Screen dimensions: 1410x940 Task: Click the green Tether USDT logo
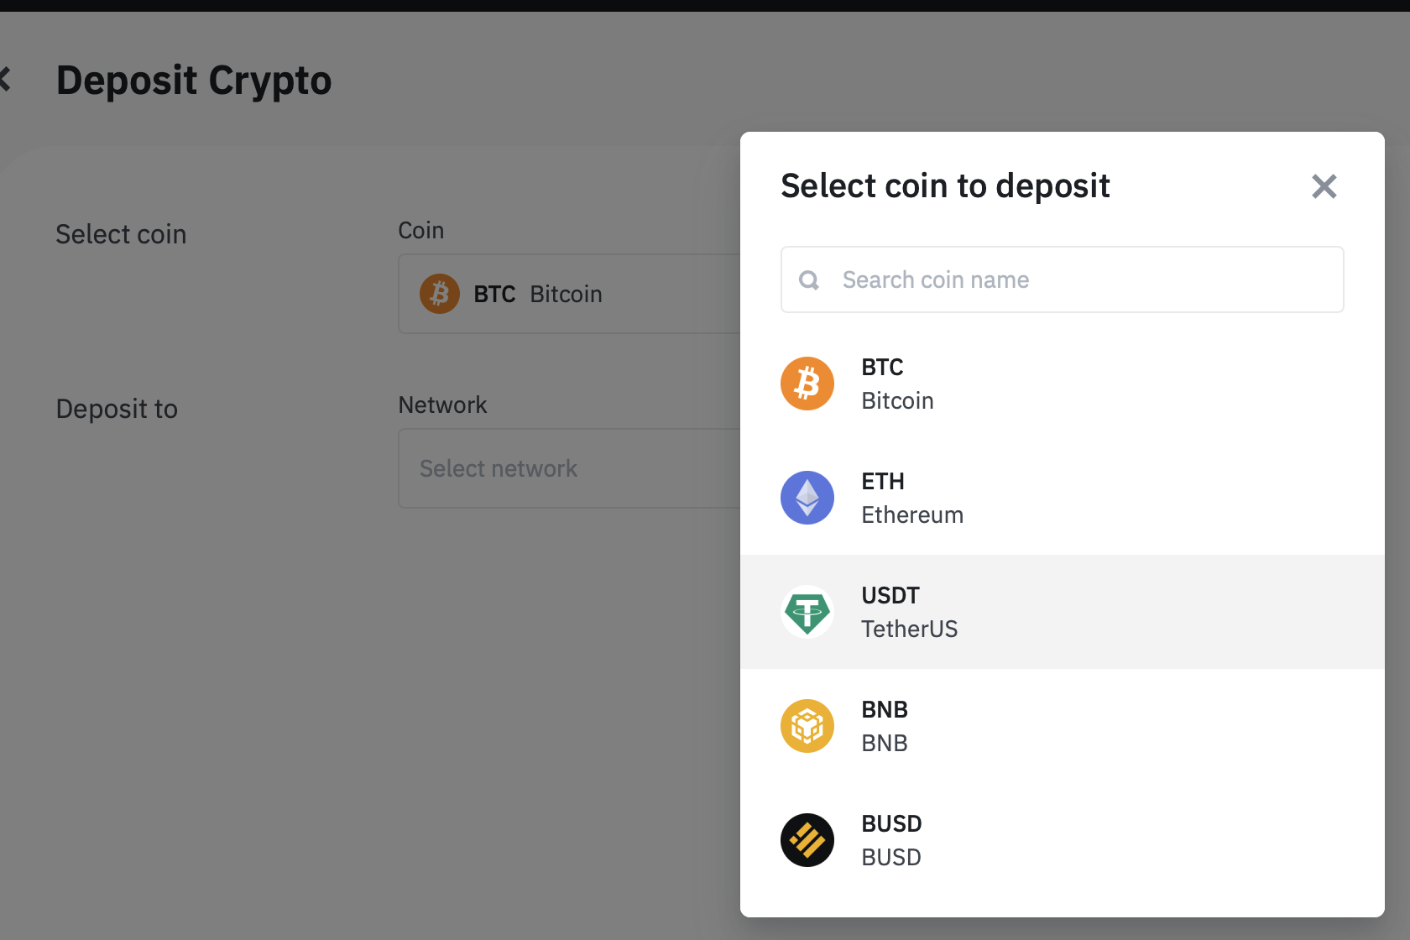[807, 612]
